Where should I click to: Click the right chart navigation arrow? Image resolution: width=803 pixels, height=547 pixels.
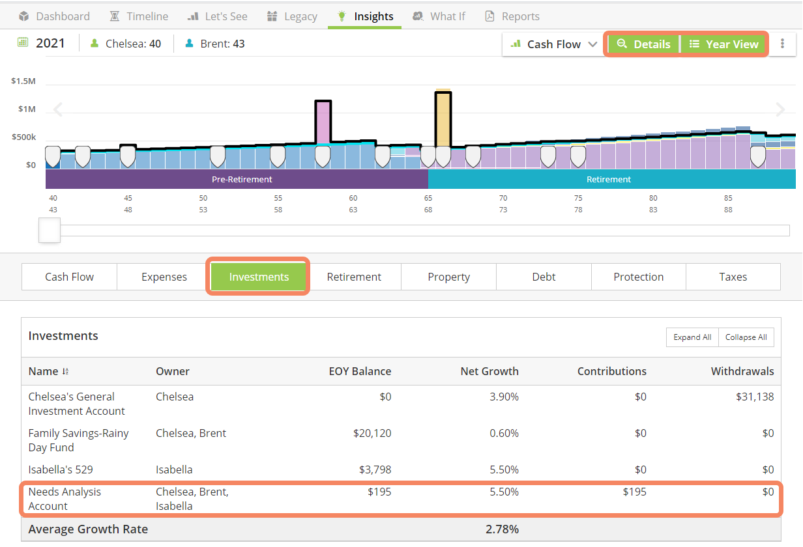coord(780,109)
